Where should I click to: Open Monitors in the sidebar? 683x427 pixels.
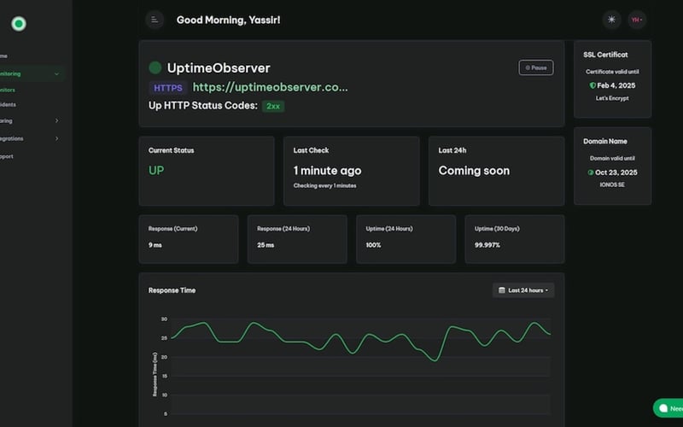[x=8, y=90]
